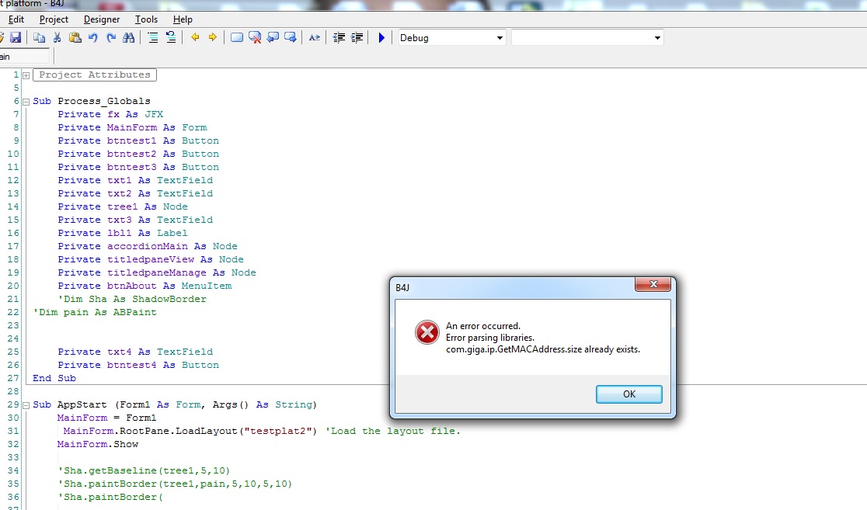Click the LoadLayout("testplat2") code line

tap(190, 431)
